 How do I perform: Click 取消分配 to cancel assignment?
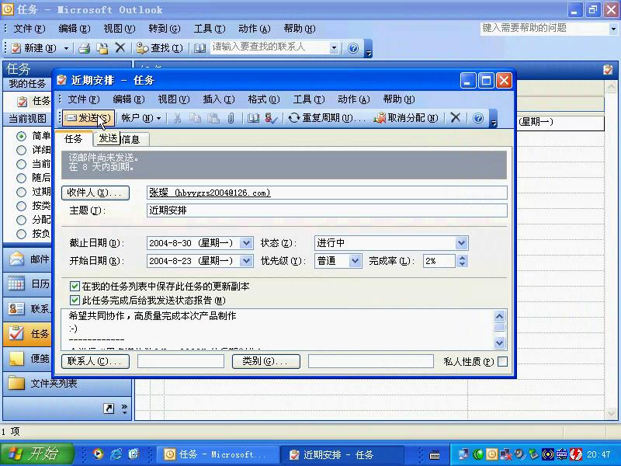pyautogui.click(x=406, y=118)
